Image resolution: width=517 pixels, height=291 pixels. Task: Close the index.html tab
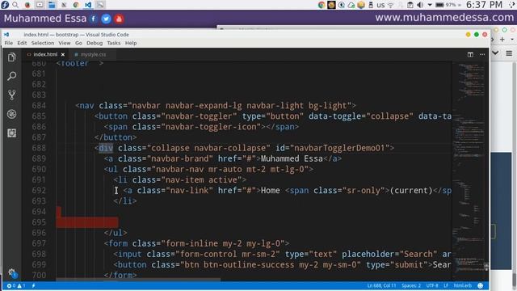tap(63, 54)
